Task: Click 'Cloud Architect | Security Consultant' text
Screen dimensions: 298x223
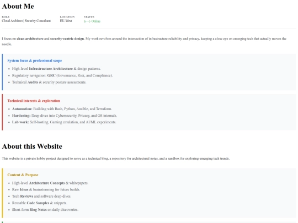Action: point(26,21)
